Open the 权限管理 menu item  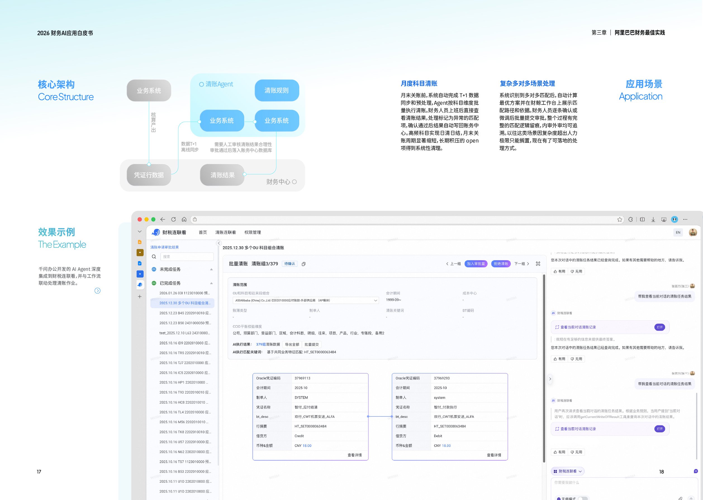pyautogui.click(x=252, y=233)
